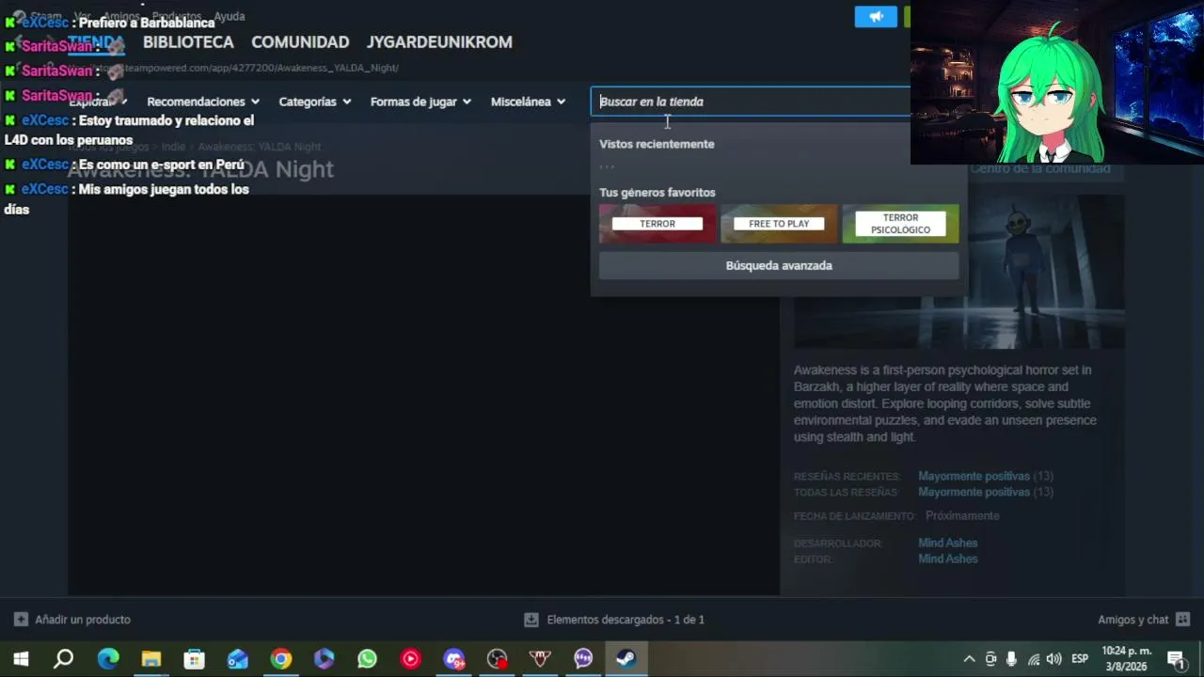This screenshot has height=677, width=1204.
Task: Open the winged mask app in taskbar
Action: 541,658
